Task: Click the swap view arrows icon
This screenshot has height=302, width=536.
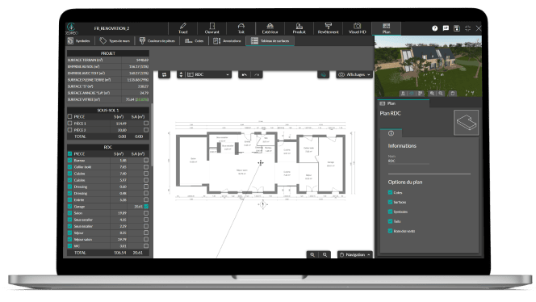Action: click(x=165, y=74)
